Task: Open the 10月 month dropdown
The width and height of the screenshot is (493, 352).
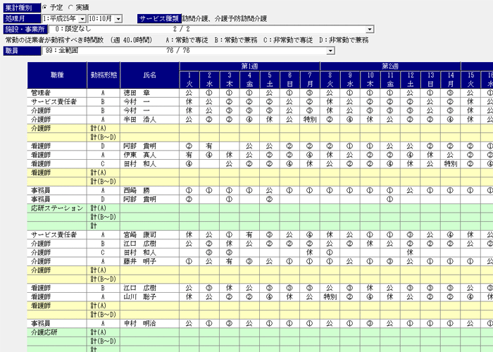Action: (x=118, y=19)
